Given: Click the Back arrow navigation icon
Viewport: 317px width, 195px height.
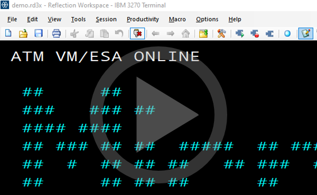Looking at the screenshot, I should coord(155,34).
